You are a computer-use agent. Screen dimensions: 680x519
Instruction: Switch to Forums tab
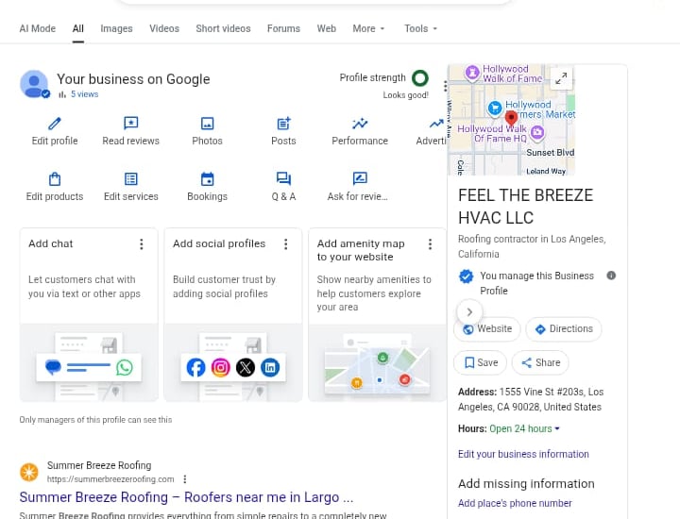[x=283, y=28]
